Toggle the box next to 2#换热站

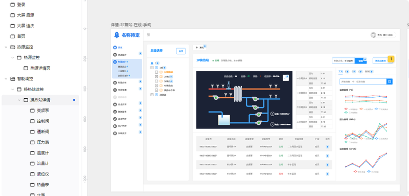[156, 77]
